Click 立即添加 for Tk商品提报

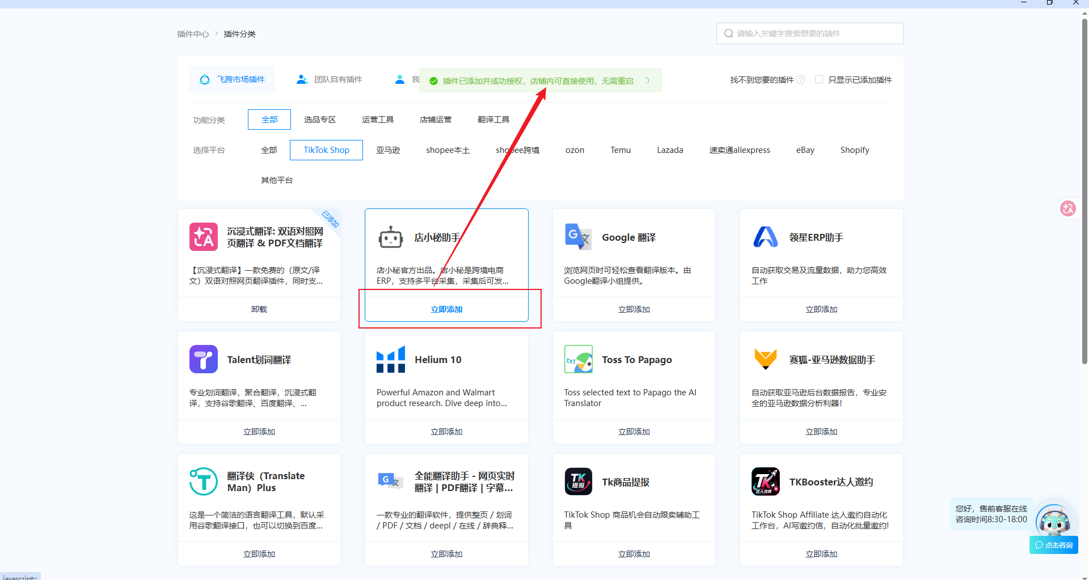click(634, 554)
